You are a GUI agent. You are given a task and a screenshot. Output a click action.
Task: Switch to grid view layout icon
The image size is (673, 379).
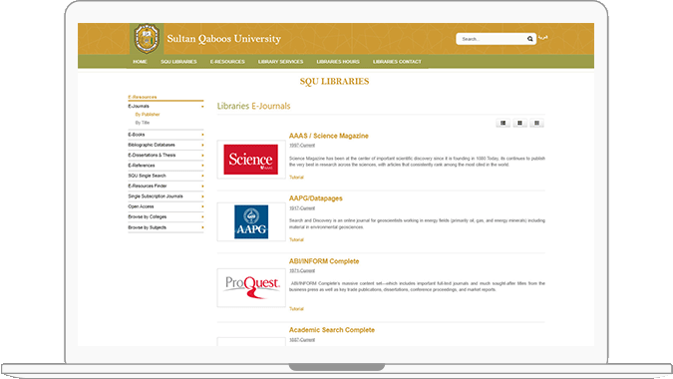(519, 124)
